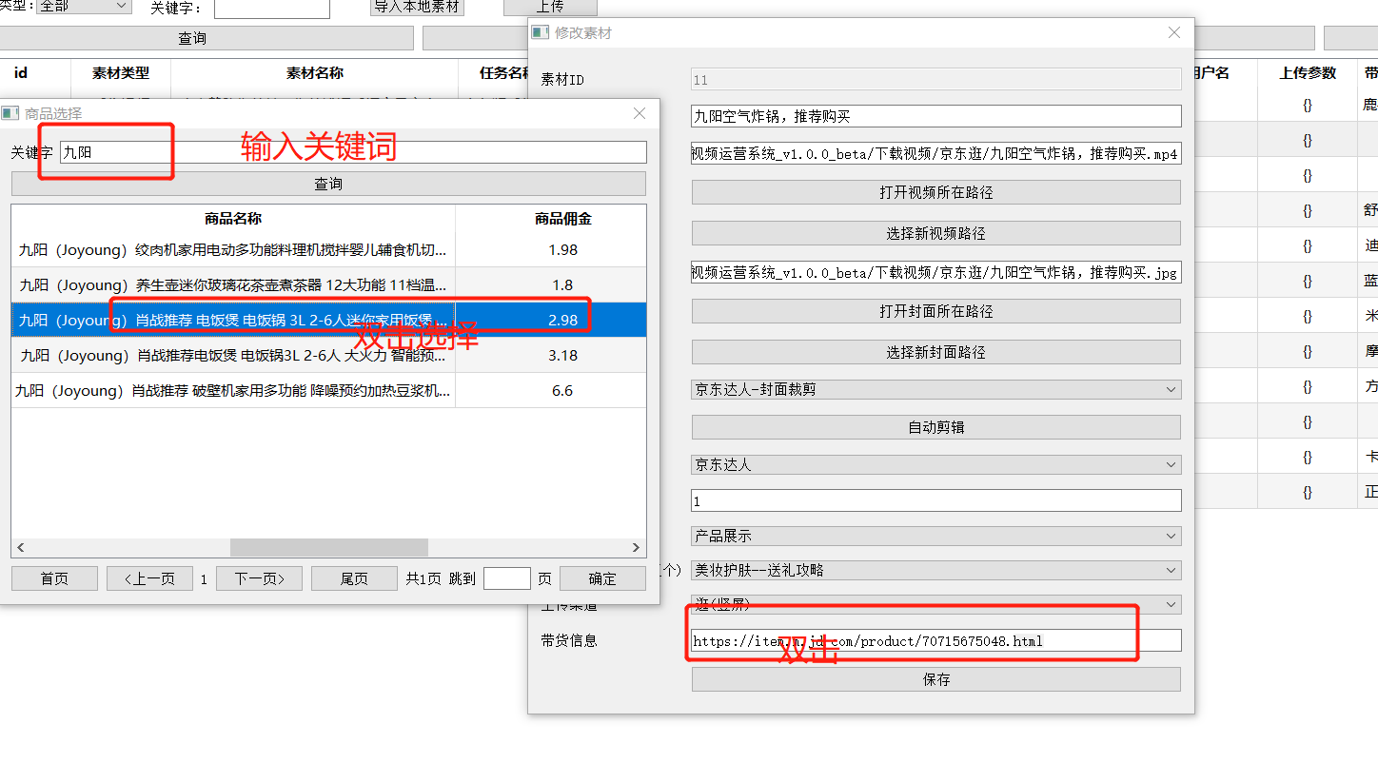
Task: Click the 商品选择 window title icon
Action: [10, 113]
